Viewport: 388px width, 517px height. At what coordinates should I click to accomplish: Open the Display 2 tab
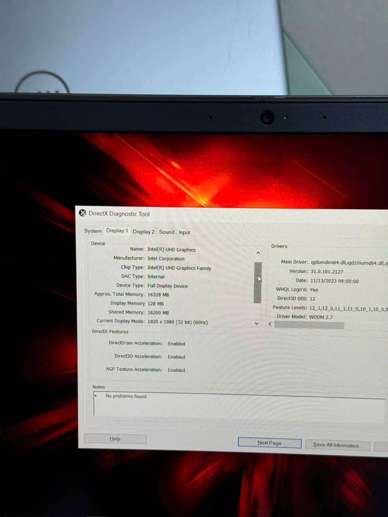(143, 232)
